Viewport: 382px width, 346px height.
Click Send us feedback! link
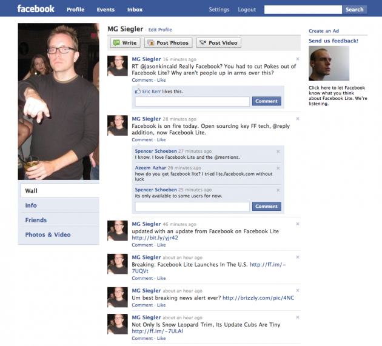tap(333, 41)
